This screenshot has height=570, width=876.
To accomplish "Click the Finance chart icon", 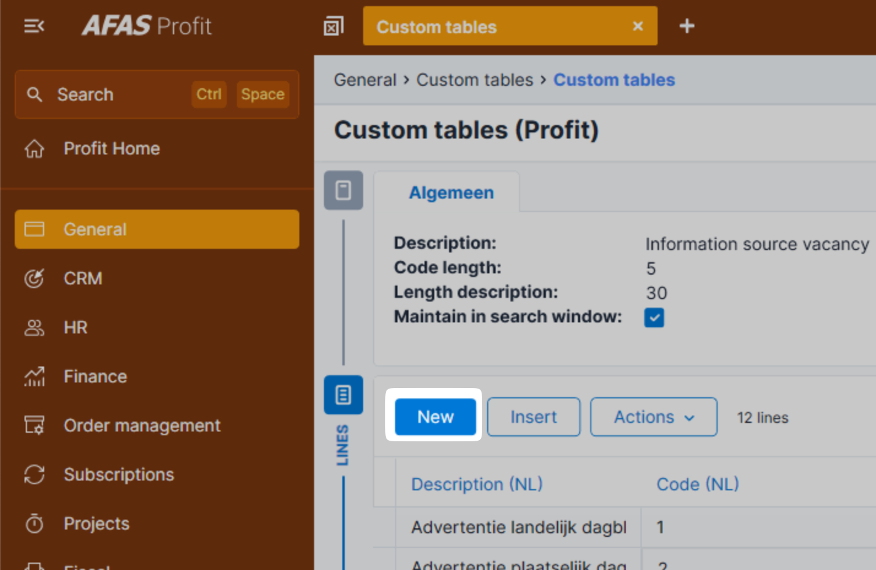I will click(x=34, y=376).
